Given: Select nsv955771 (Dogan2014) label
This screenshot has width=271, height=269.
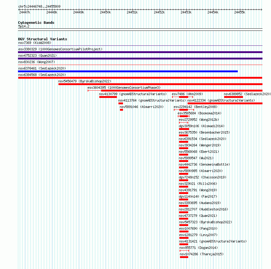Looking at the screenshot, I should (199, 248).
